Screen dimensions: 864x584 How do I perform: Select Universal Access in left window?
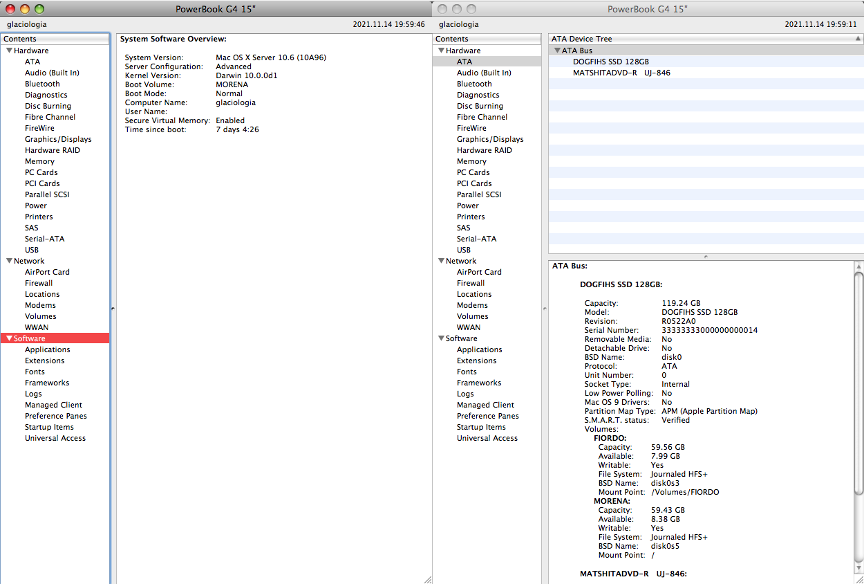55,438
